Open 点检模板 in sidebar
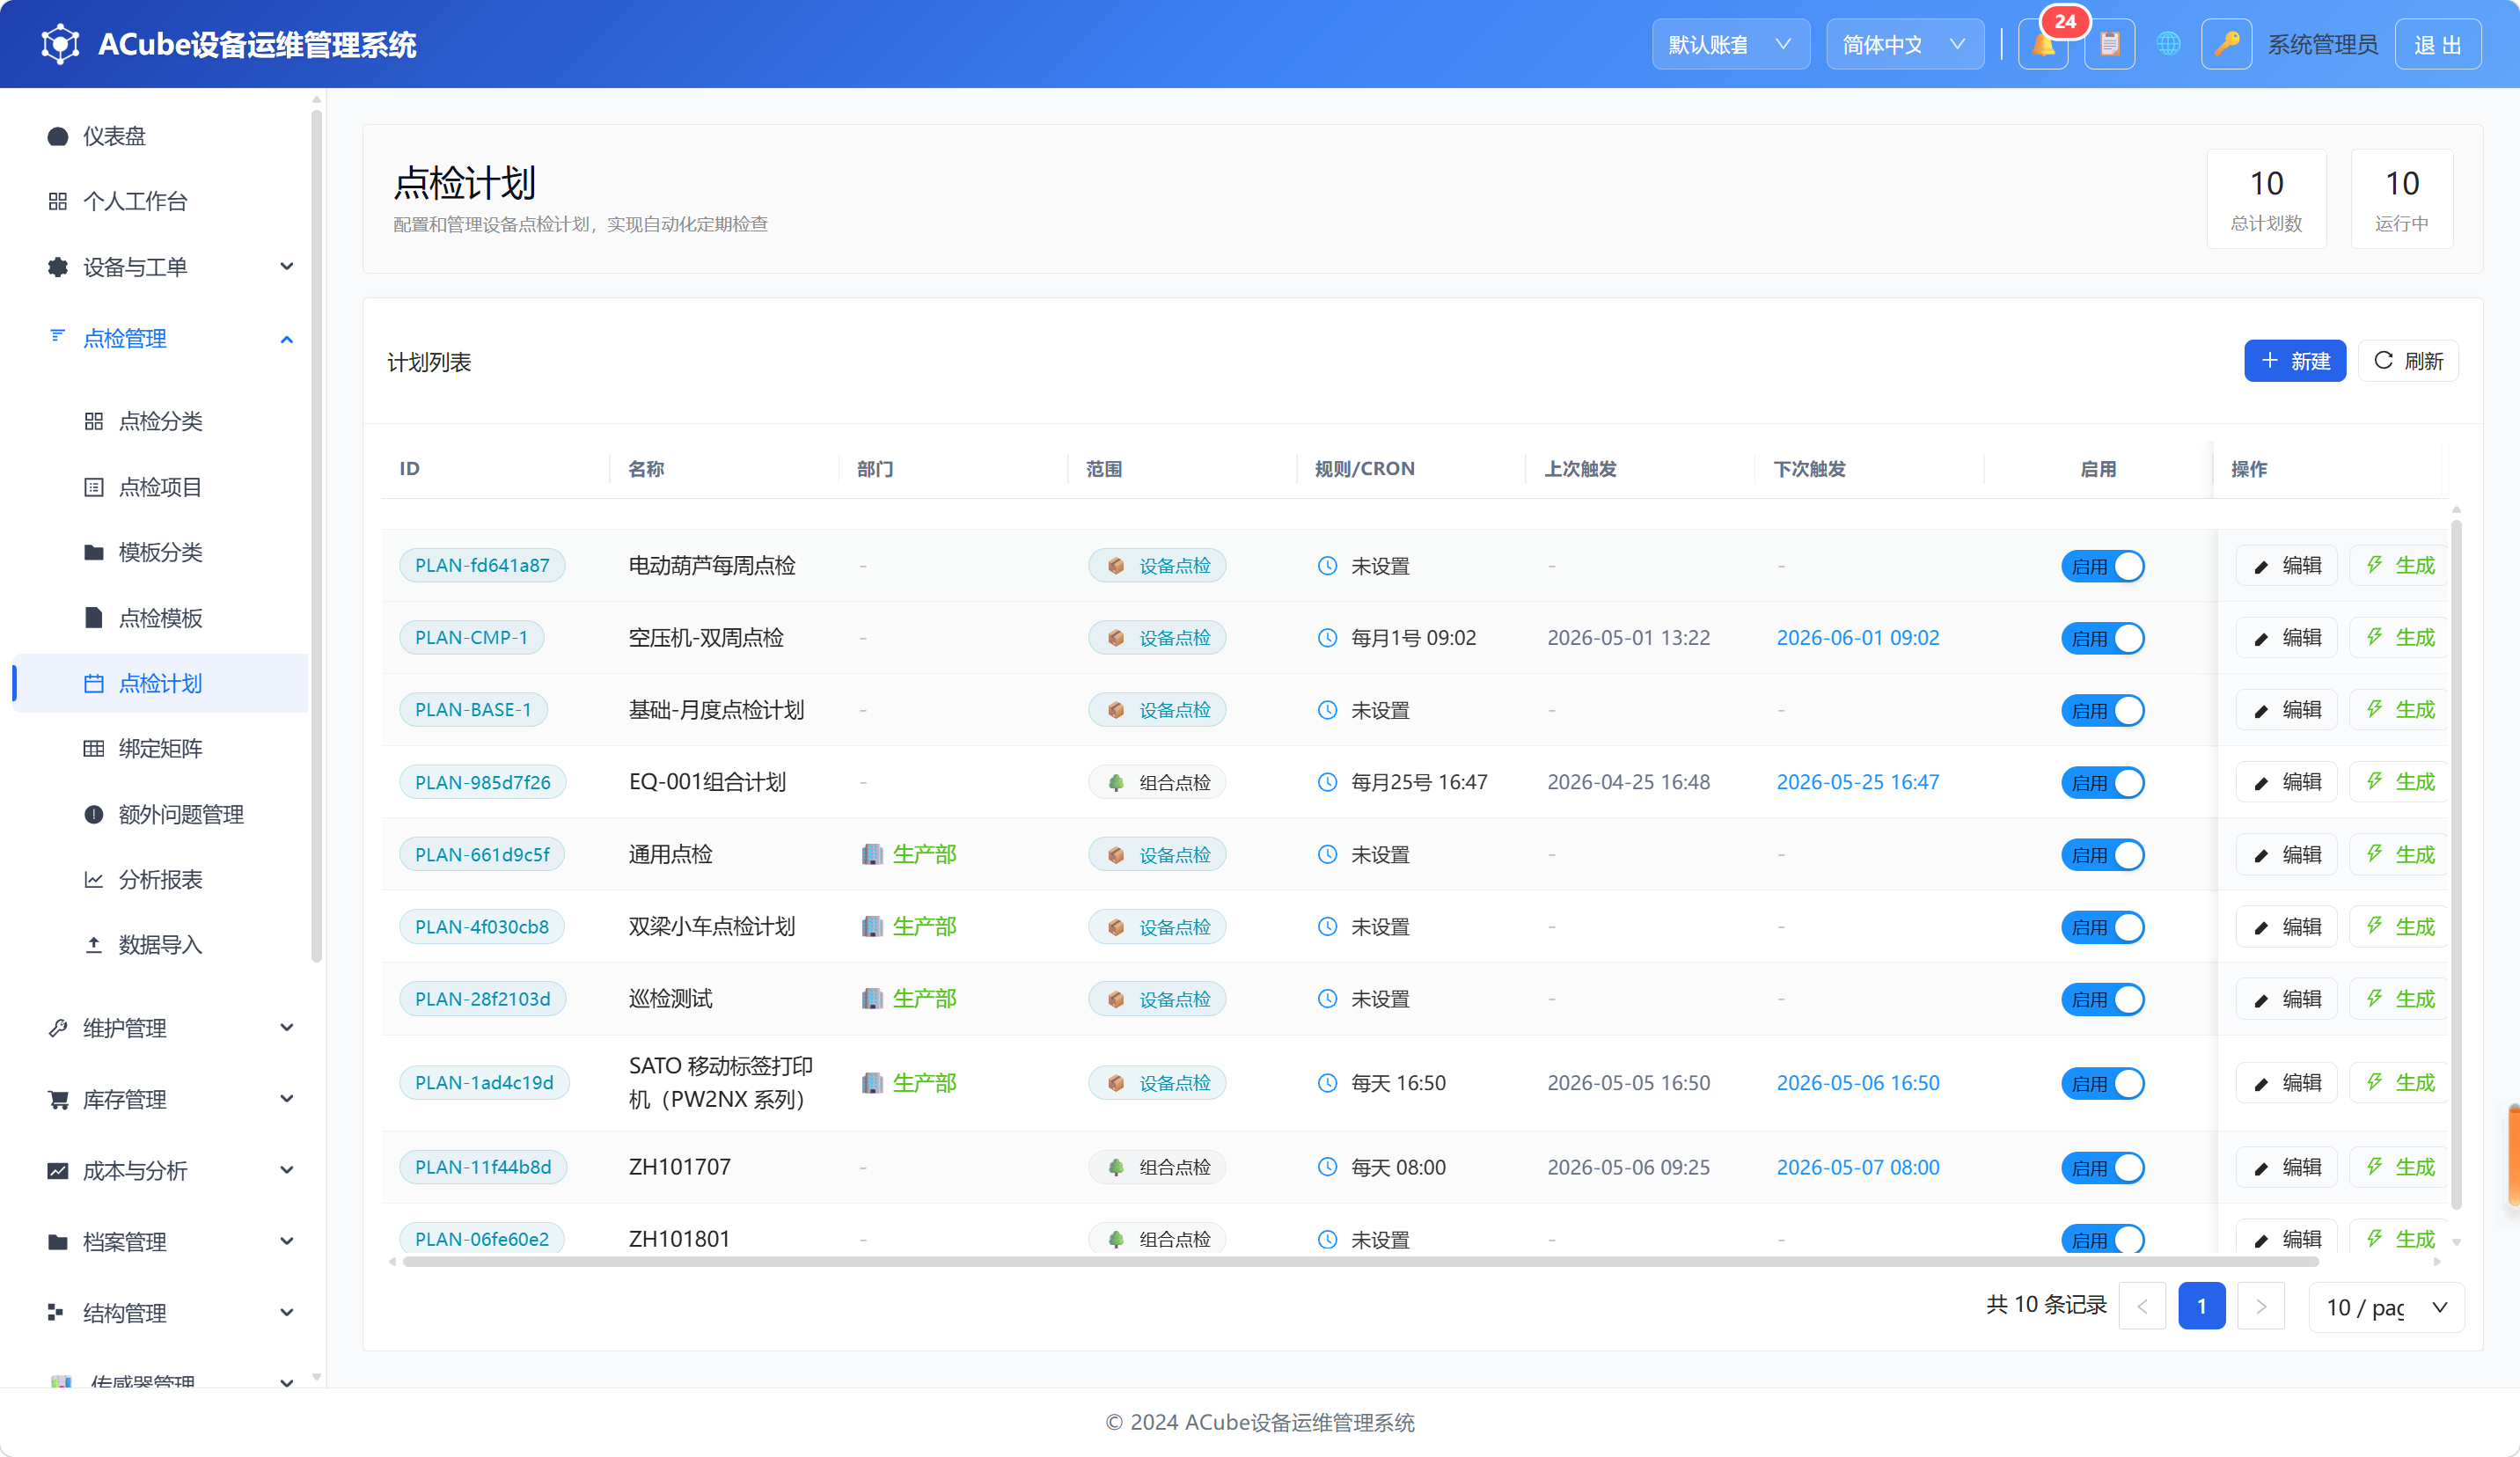 [x=160, y=618]
